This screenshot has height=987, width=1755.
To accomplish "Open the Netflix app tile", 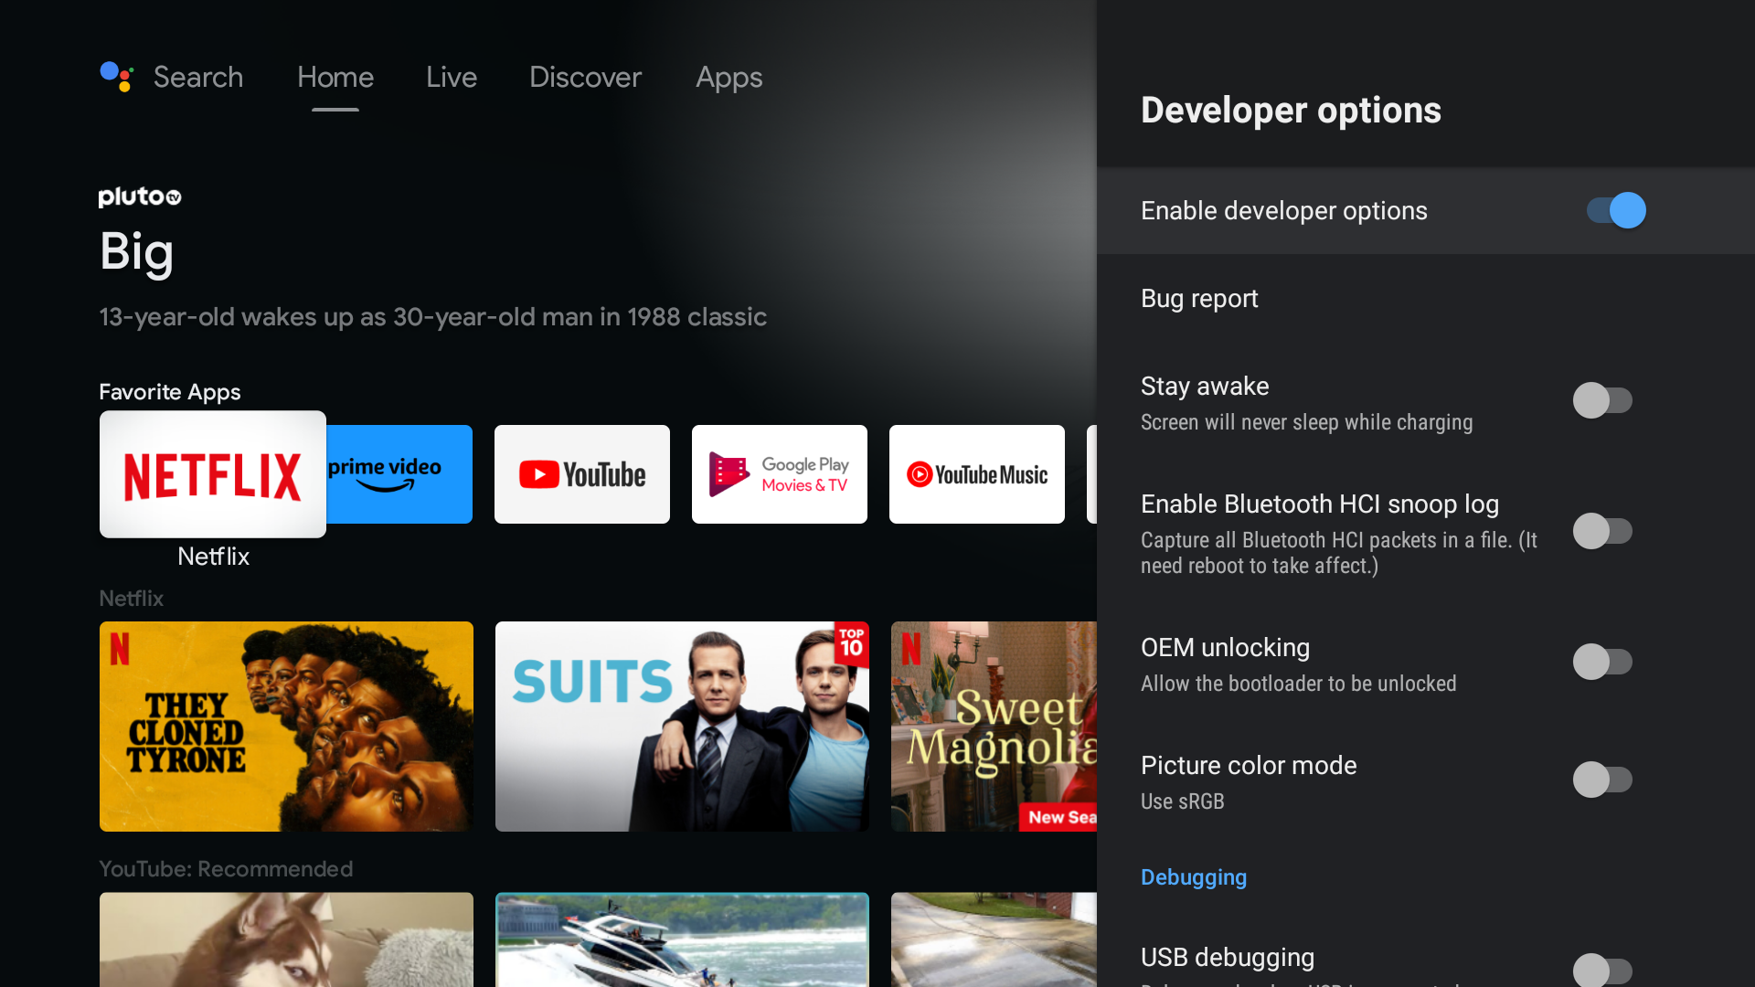I will [x=212, y=474].
